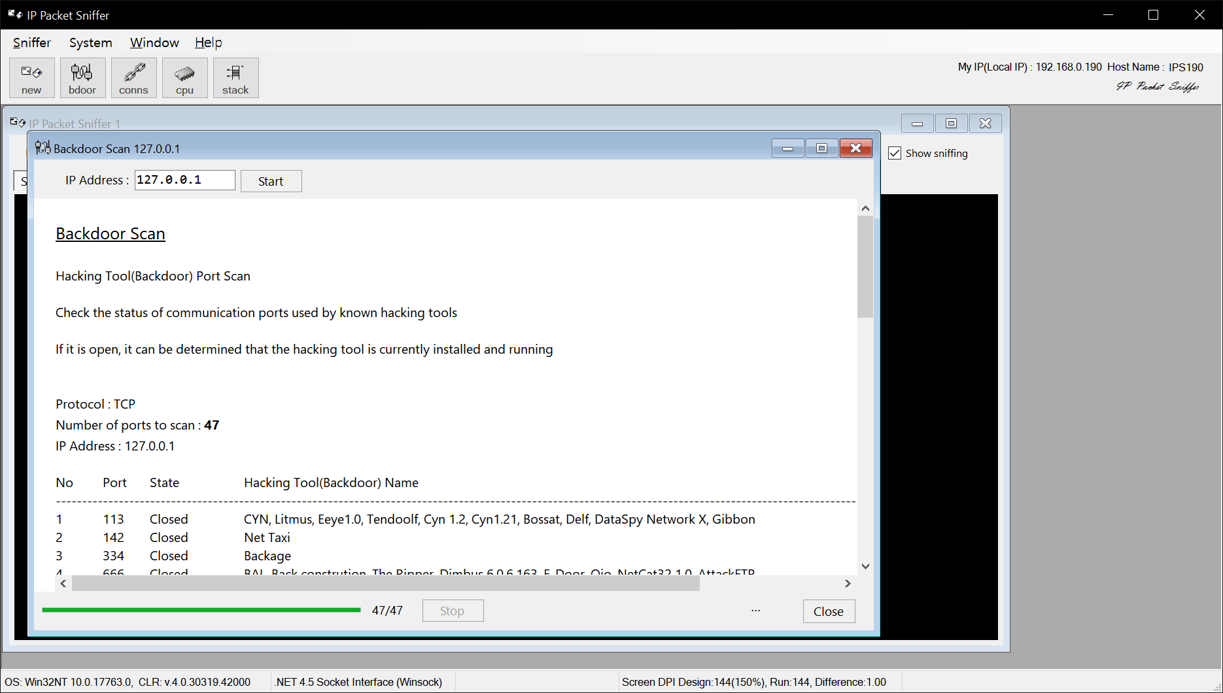The height and width of the screenshot is (693, 1223).
Task: Close the Backdoor Scan dialog via Close button
Action: pos(828,611)
